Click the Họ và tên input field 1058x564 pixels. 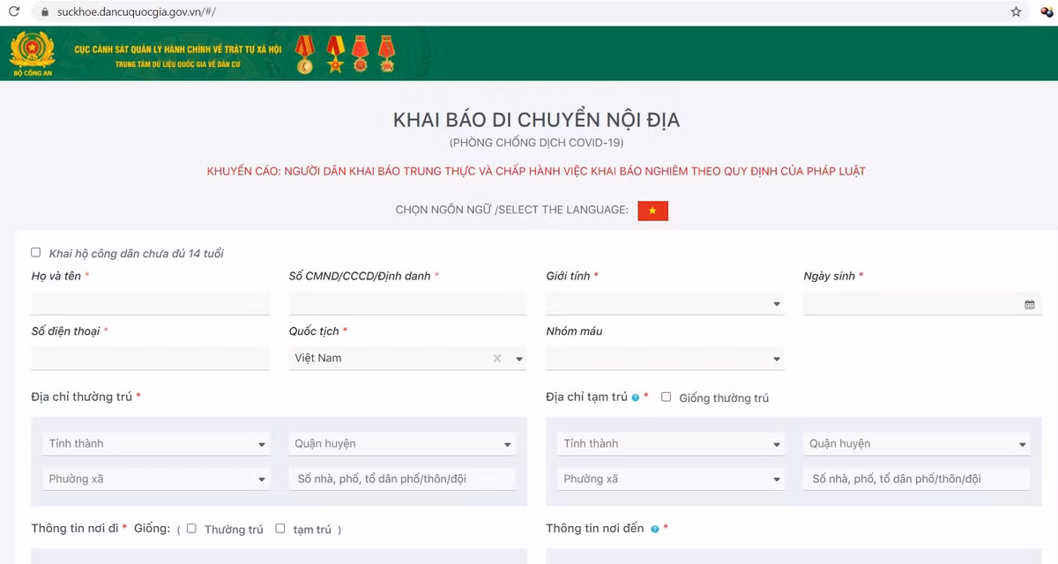150,303
